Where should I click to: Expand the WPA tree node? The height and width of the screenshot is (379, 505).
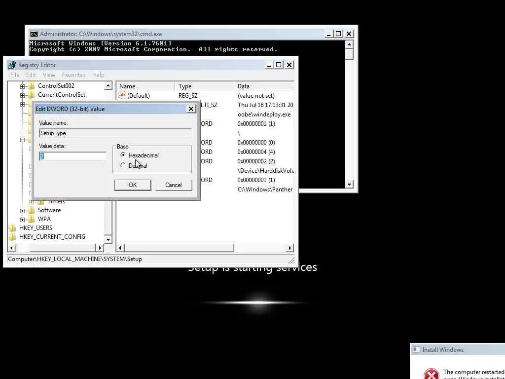point(22,220)
